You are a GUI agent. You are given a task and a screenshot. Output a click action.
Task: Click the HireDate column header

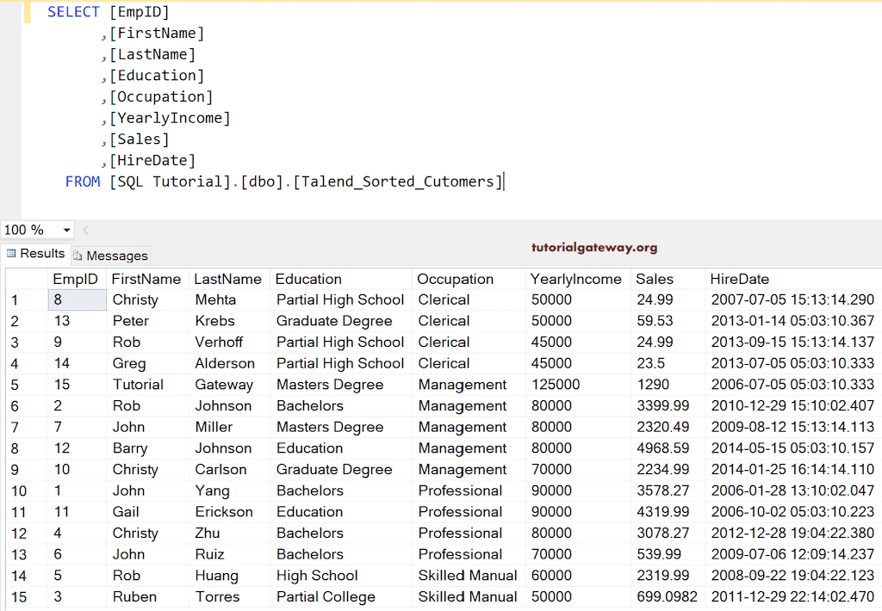739,279
